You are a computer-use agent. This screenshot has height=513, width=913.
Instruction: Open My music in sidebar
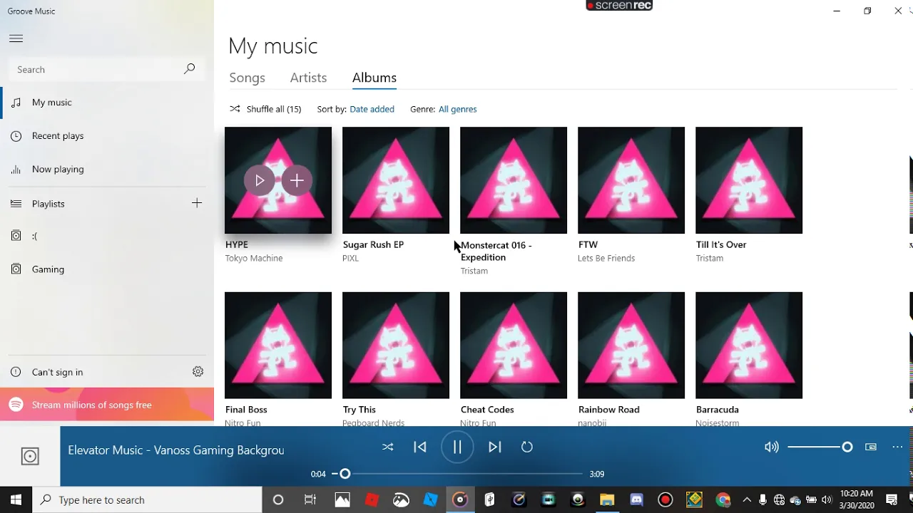(x=107, y=102)
